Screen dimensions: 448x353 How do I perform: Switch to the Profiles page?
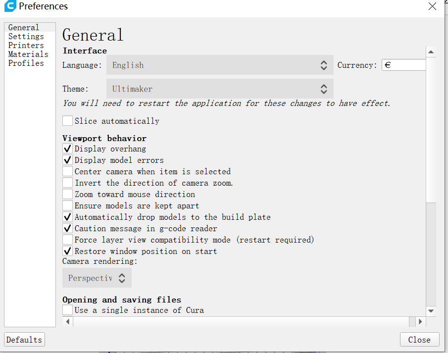coord(26,63)
